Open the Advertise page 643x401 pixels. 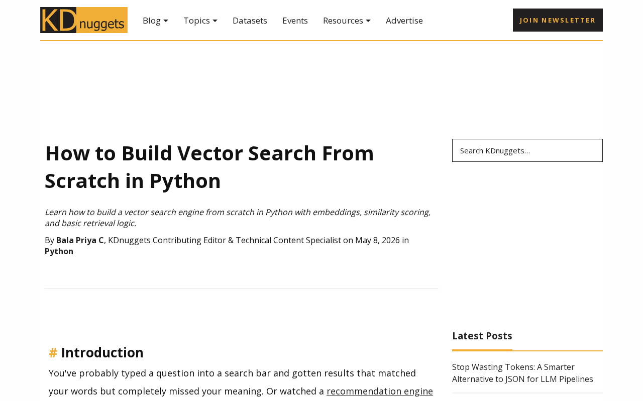pyautogui.click(x=404, y=21)
